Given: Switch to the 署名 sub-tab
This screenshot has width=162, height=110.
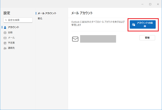Looking at the screenshot, I should click(x=40, y=19).
